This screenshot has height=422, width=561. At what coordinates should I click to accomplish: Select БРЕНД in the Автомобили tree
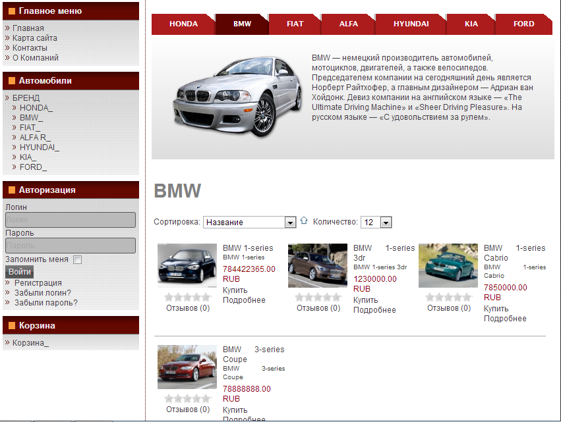[x=26, y=97]
